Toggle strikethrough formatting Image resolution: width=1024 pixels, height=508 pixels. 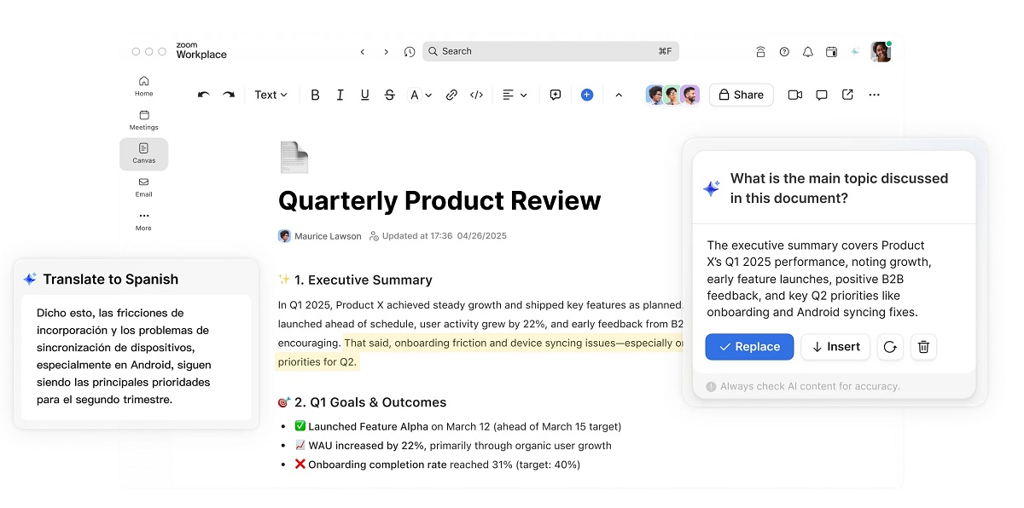click(390, 95)
